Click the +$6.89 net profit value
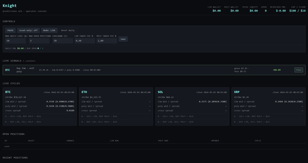This screenshot has height=163, width=308. point(277,70)
